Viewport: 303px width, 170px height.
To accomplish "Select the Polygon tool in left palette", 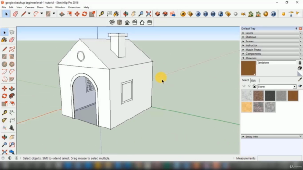I will [12, 64].
